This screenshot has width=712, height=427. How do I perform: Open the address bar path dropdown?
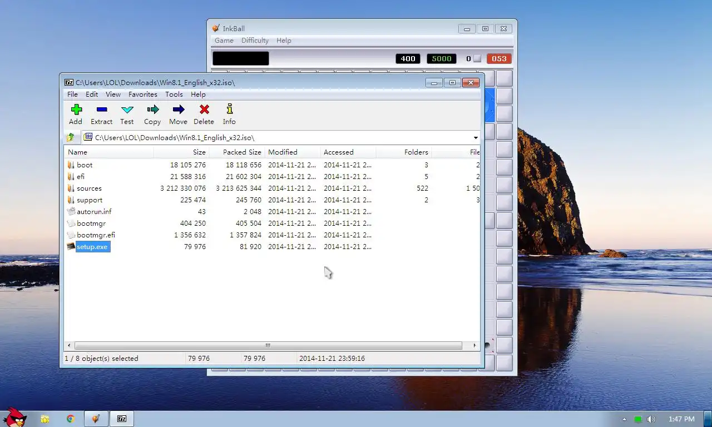click(476, 137)
